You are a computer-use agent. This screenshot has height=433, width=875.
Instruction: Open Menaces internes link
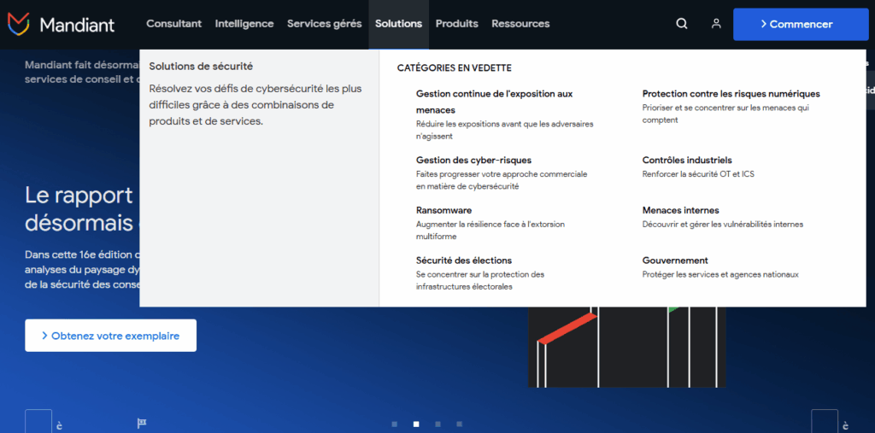[680, 210]
